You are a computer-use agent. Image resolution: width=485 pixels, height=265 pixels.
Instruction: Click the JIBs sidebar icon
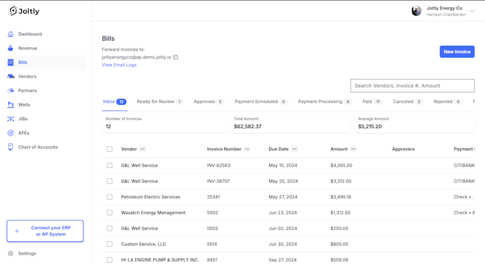tap(10, 119)
